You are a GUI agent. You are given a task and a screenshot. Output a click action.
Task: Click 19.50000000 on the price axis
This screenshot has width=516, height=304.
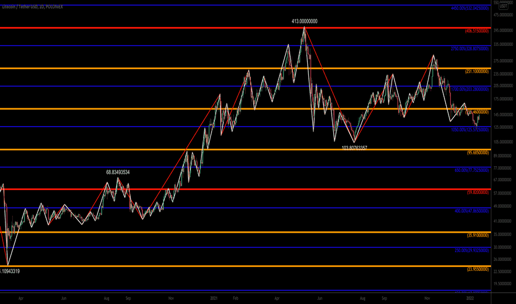click(503, 284)
